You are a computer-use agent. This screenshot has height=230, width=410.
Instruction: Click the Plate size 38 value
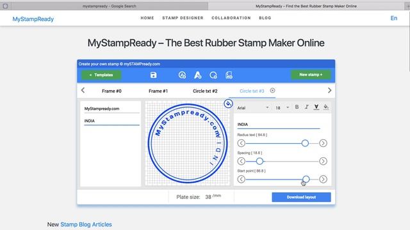pyautogui.click(x=208, y=197)
